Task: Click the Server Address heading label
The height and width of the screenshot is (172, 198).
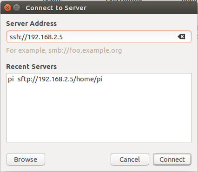Action: pyautogui.click(x=32, y=24)
